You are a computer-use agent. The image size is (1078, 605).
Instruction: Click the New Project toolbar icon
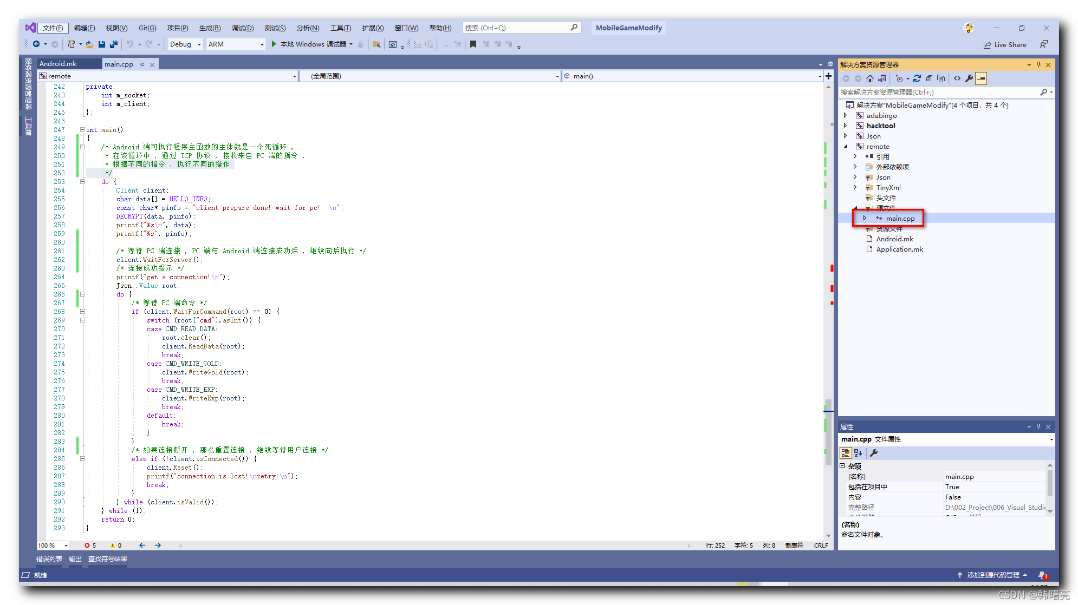pos(71,44)
